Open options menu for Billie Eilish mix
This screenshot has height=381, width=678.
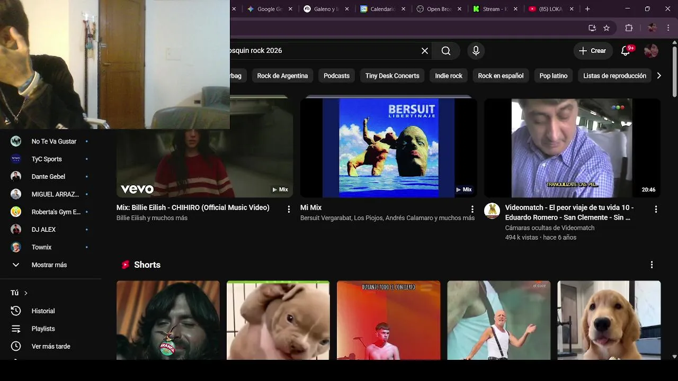pyautogui.click(x=289, y=209)
